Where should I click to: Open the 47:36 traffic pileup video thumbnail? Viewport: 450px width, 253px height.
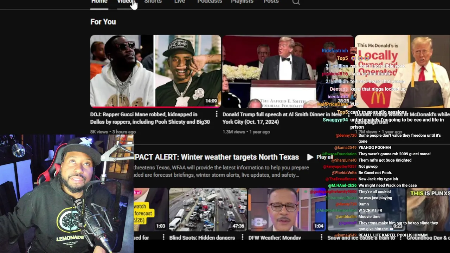pyautogui.click(x=208, y=209)
